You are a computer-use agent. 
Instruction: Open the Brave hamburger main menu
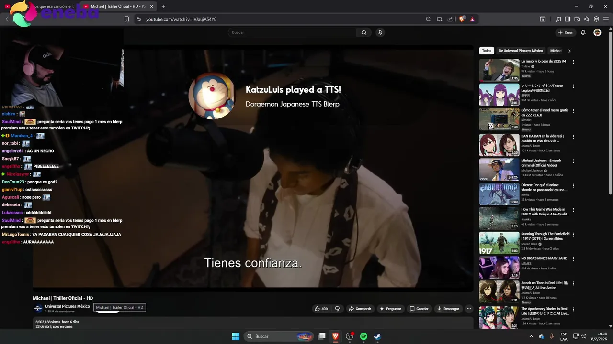click(606, 19)
